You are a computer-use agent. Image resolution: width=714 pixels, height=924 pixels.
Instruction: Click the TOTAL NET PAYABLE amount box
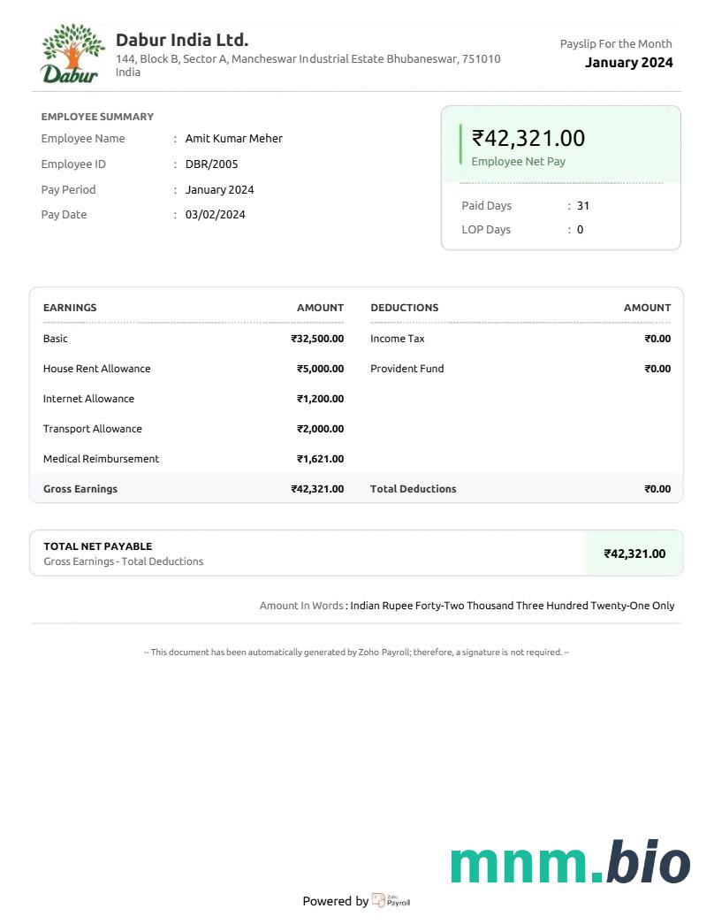point(634,554)
